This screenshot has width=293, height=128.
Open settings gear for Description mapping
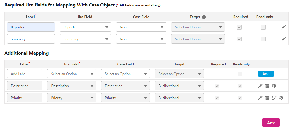[x=274, y=86]
